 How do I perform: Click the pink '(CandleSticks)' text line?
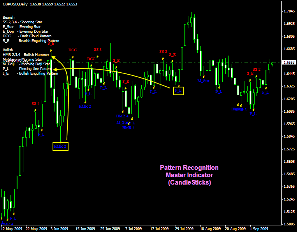click(190, 183)
